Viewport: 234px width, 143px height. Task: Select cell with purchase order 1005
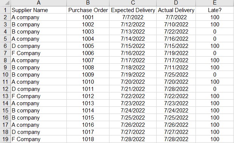point(88,46)
